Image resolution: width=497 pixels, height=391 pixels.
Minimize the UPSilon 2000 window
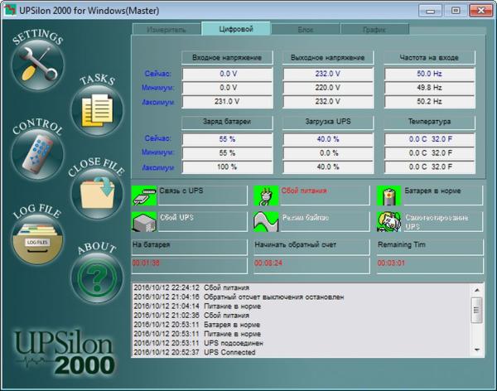[x=430, y=11]
